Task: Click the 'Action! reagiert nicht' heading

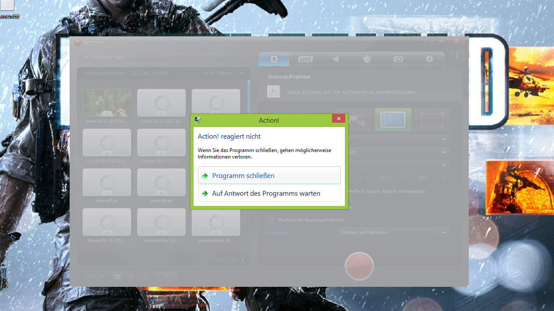Action: coord(229,136)
